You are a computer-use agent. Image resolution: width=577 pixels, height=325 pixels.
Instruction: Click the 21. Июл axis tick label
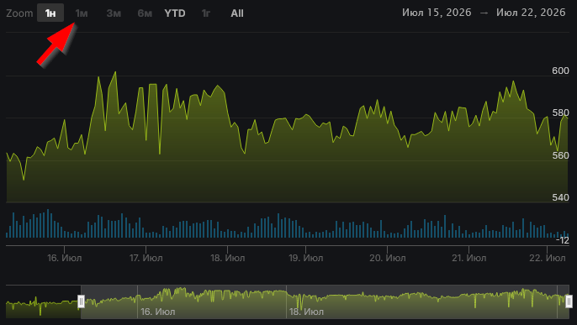pos(468,258)
